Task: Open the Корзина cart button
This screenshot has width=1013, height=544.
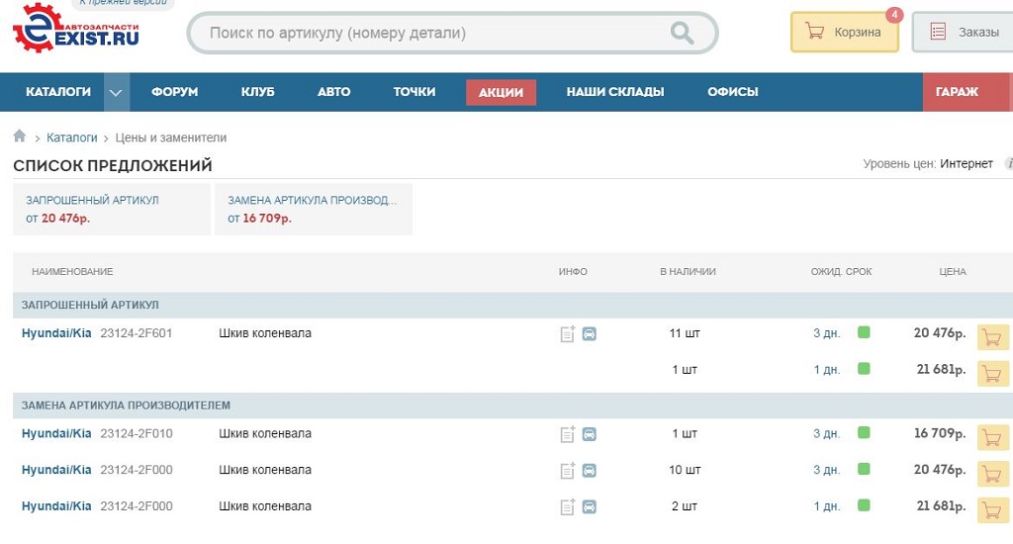Action: pos(844,33)
